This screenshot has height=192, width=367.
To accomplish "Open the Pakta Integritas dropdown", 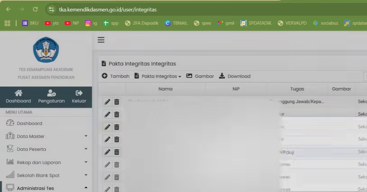I will (x=158, y=76).
